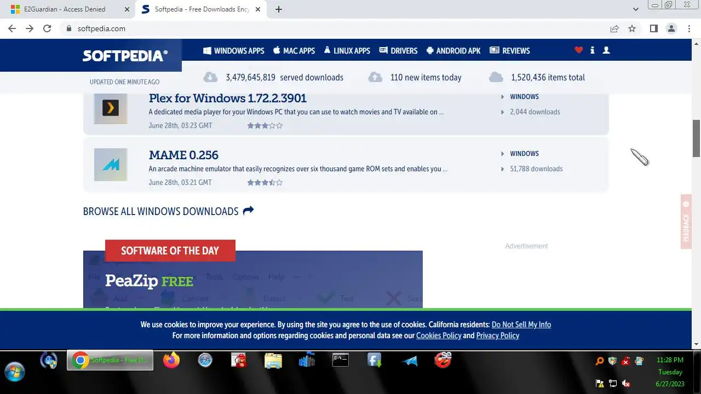This screenshot has width=701, height=394.
Task: Close the Softpedia tab
Action: (258, 9)
